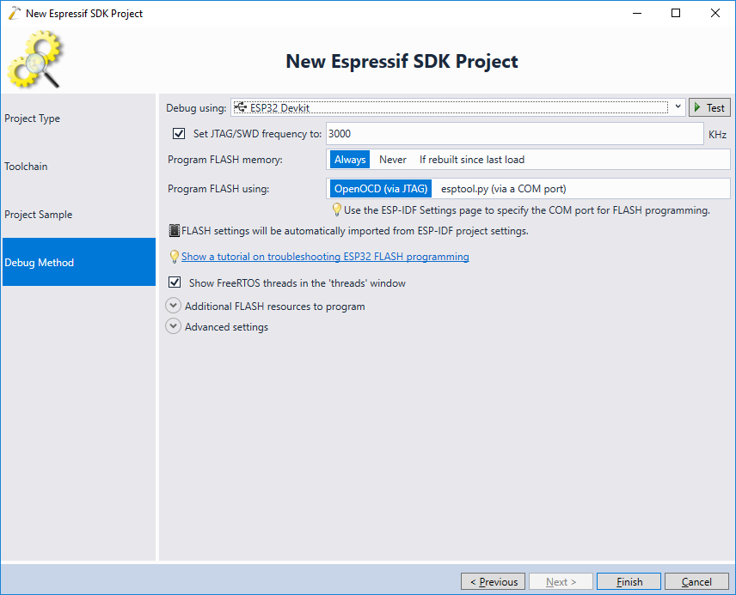Image resolution: width=736 pixels, height=595 pixels.
Task: Click the hammer icon in title bar
Action: 14,13
